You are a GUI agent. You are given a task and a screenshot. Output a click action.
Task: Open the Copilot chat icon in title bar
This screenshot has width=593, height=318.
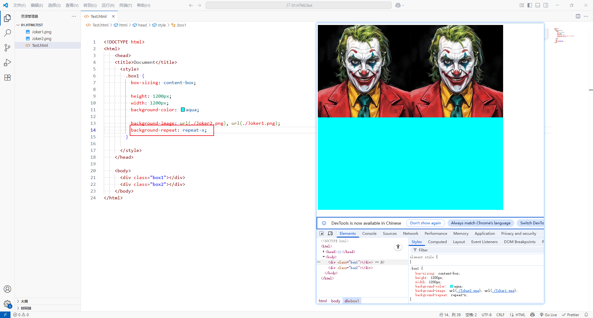pyautogui.click(x=398, y=5)
